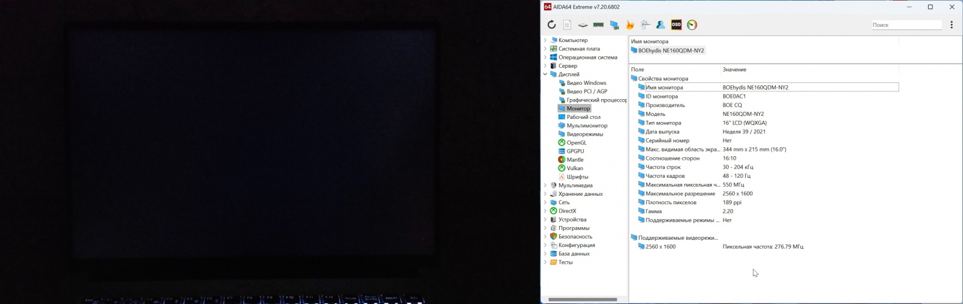Viewport: 963px width, 304px height.
Task: Select the Частота кадров row
Action: [x=768, y=176]
